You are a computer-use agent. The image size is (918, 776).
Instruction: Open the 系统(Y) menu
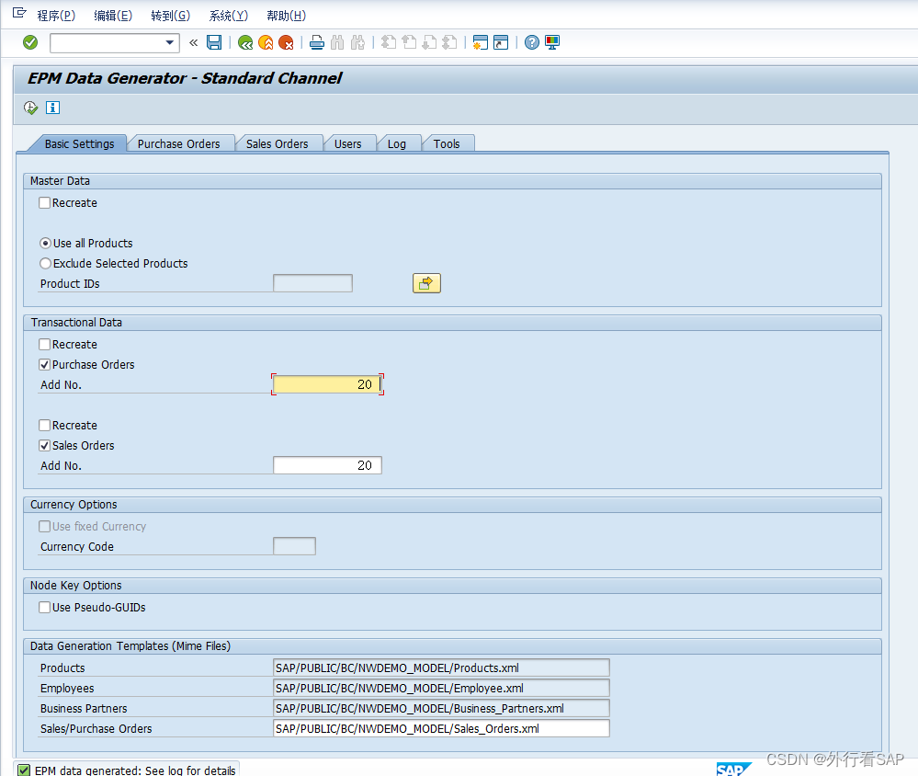(x=228, y=16)
